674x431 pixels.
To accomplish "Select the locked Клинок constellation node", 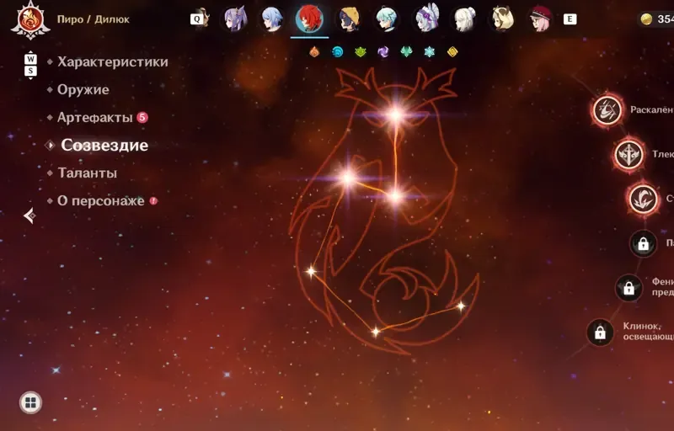I will click(600, 333).
